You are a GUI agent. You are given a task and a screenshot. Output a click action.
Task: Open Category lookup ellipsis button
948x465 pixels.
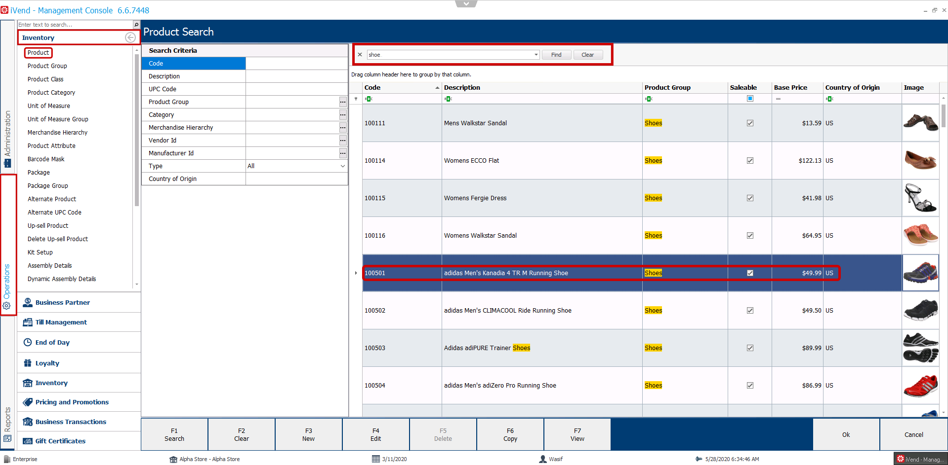click(x=343, y=115)
